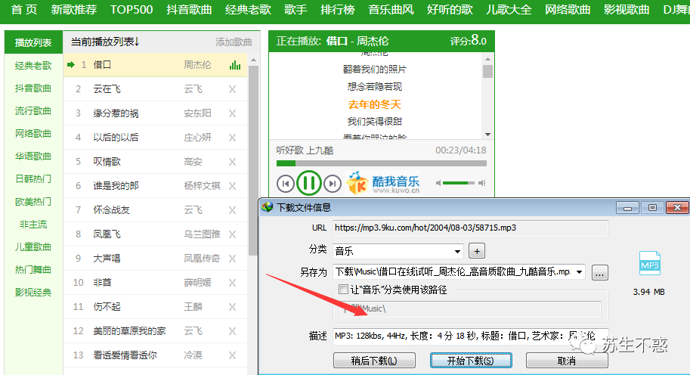This screenshot has width=690, height=375.
Task: Click the lyric line 我们笑得很甜
Action: coord(375,122)
